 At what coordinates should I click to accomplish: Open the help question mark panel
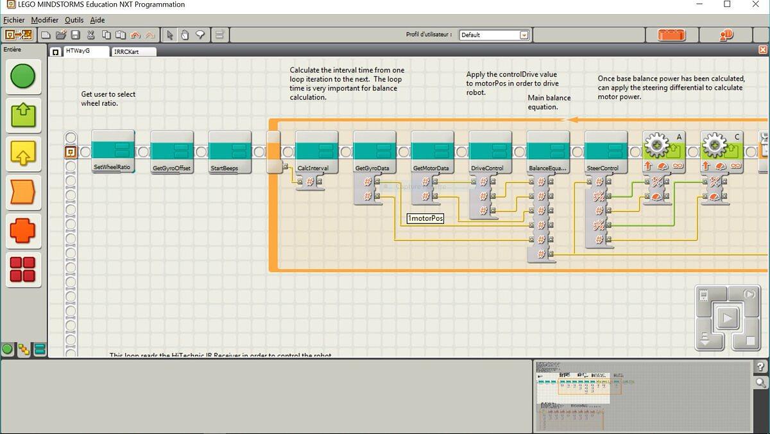[760, 367]
